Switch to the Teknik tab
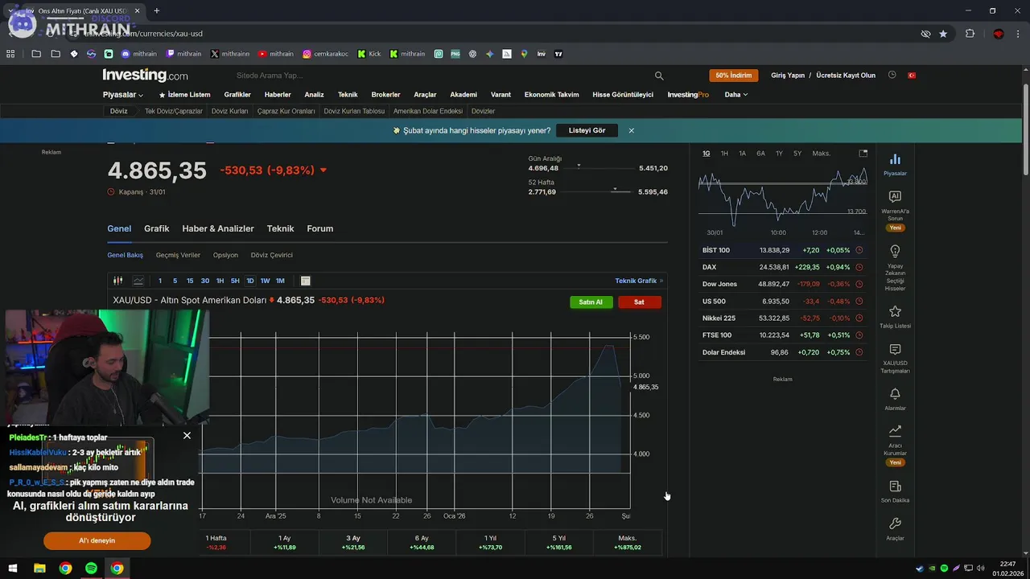Image resolution: width=1030 pixels, height=579 pixels. (280, 228)
